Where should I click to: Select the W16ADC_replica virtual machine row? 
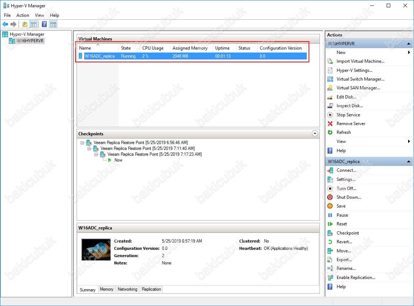pos(192,56)
